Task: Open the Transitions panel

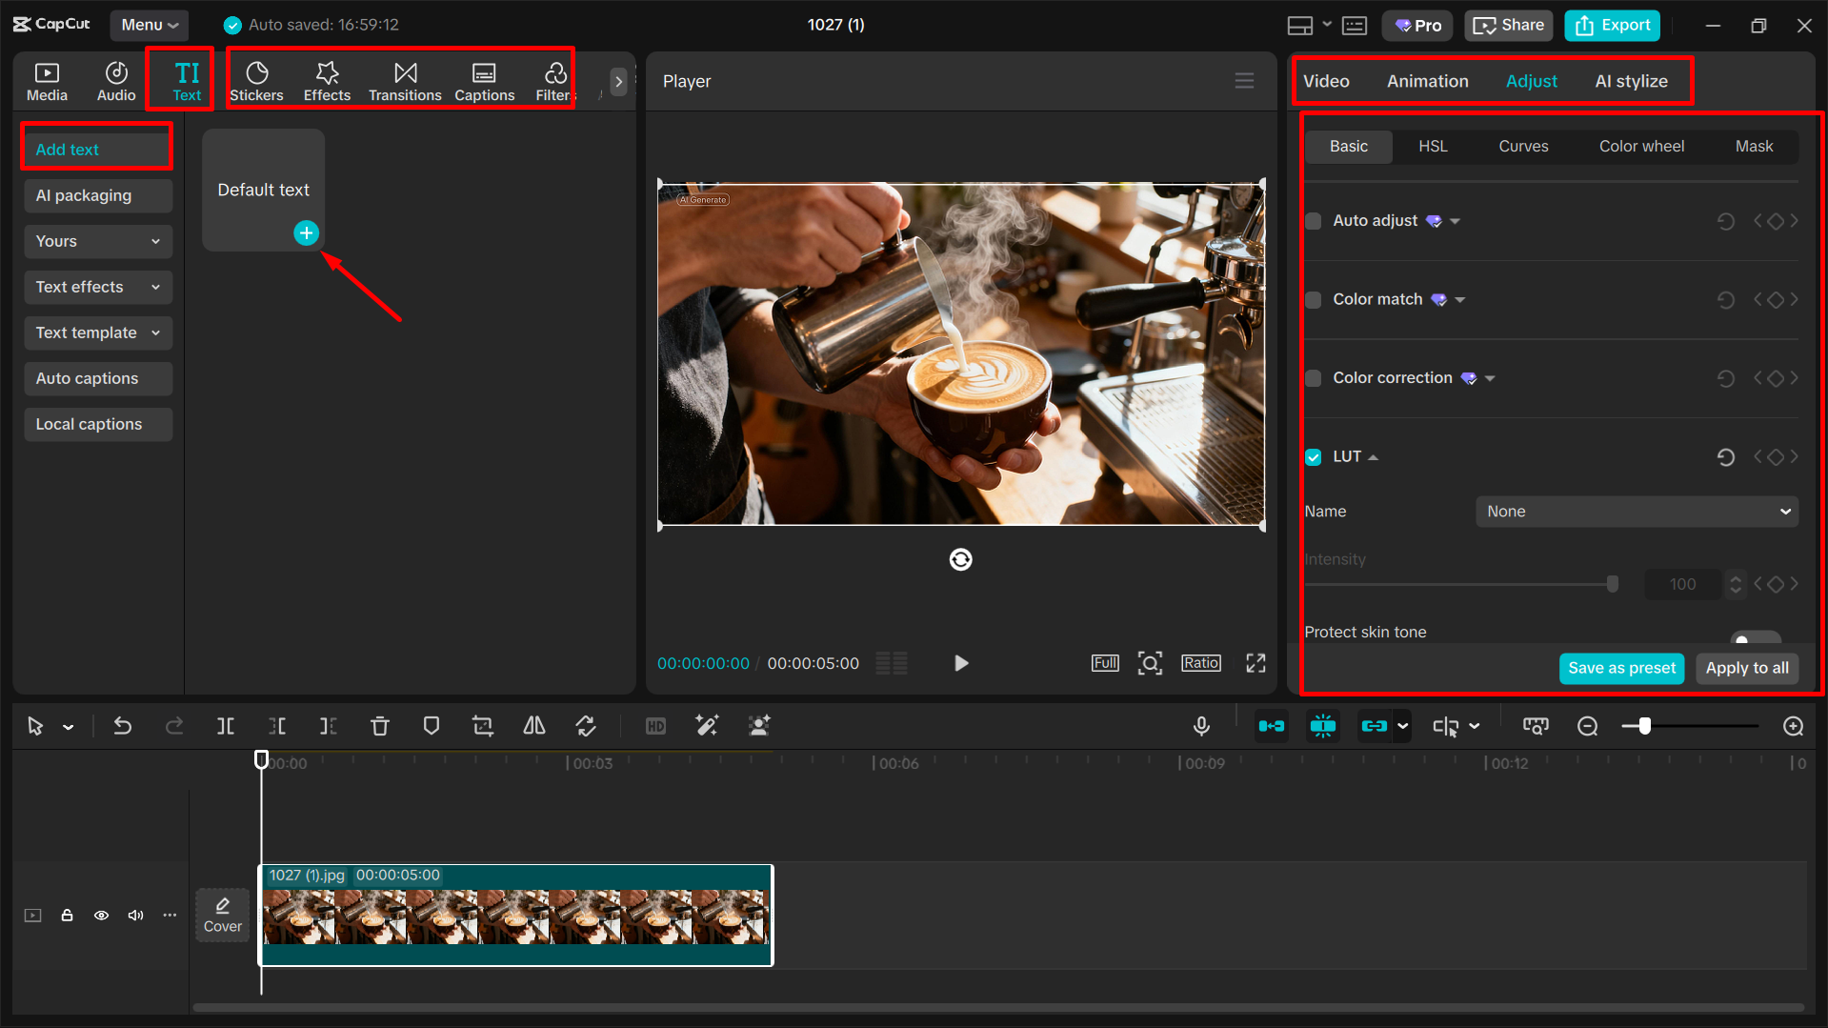Action: [x=405, y=80]
